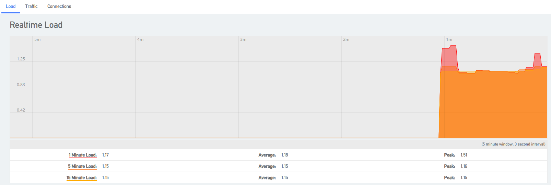Click the 1 Minute Load peak value 1.51

click(x=464, y=155)
